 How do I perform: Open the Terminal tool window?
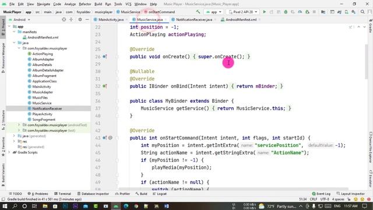tap(62, 194)
